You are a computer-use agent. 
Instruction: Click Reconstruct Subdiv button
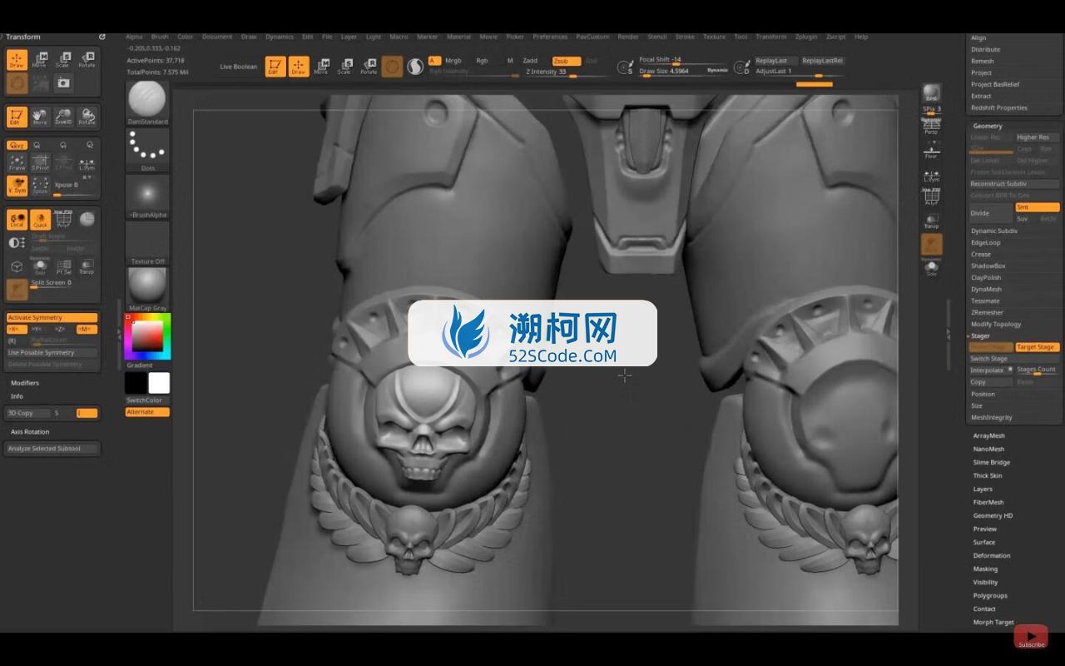[1014, 184]
